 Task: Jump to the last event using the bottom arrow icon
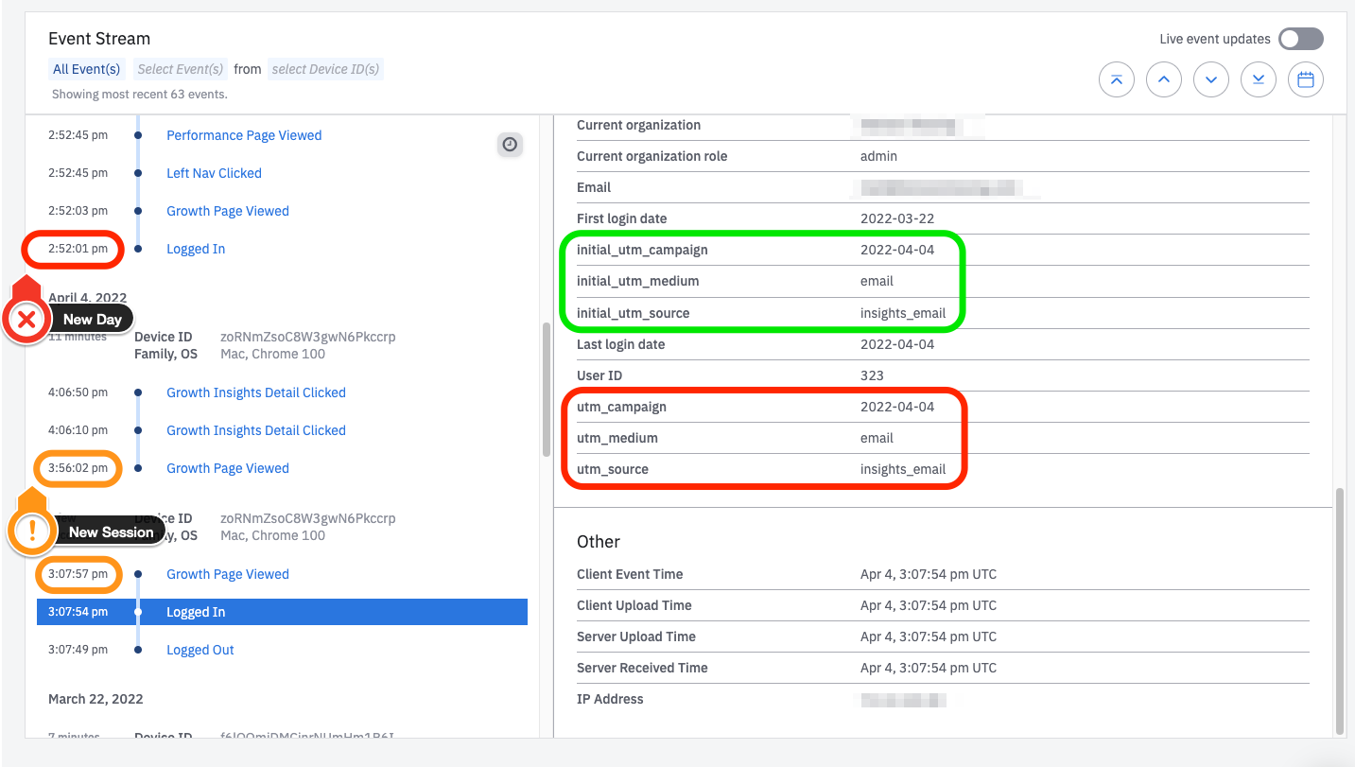(1259, 80)
